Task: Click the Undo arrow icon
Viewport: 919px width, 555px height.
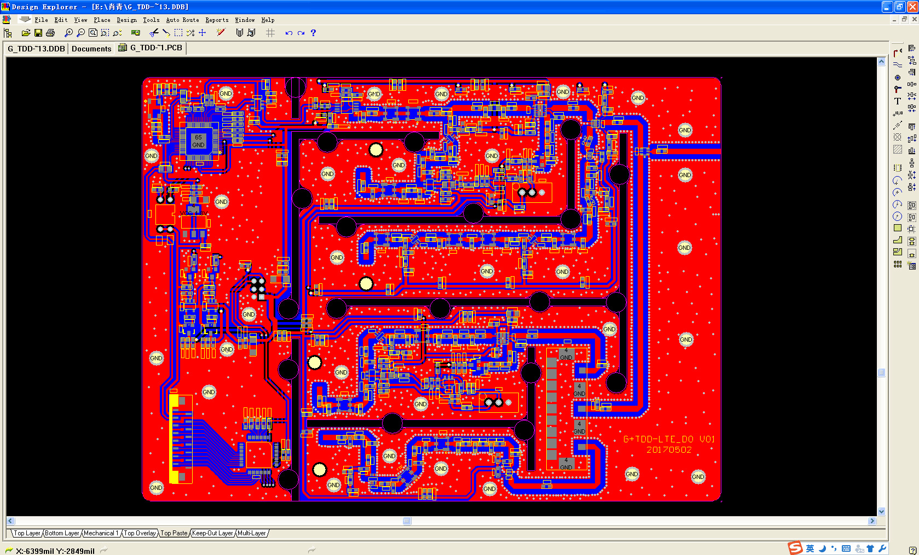Action: [x=288, y=33]
